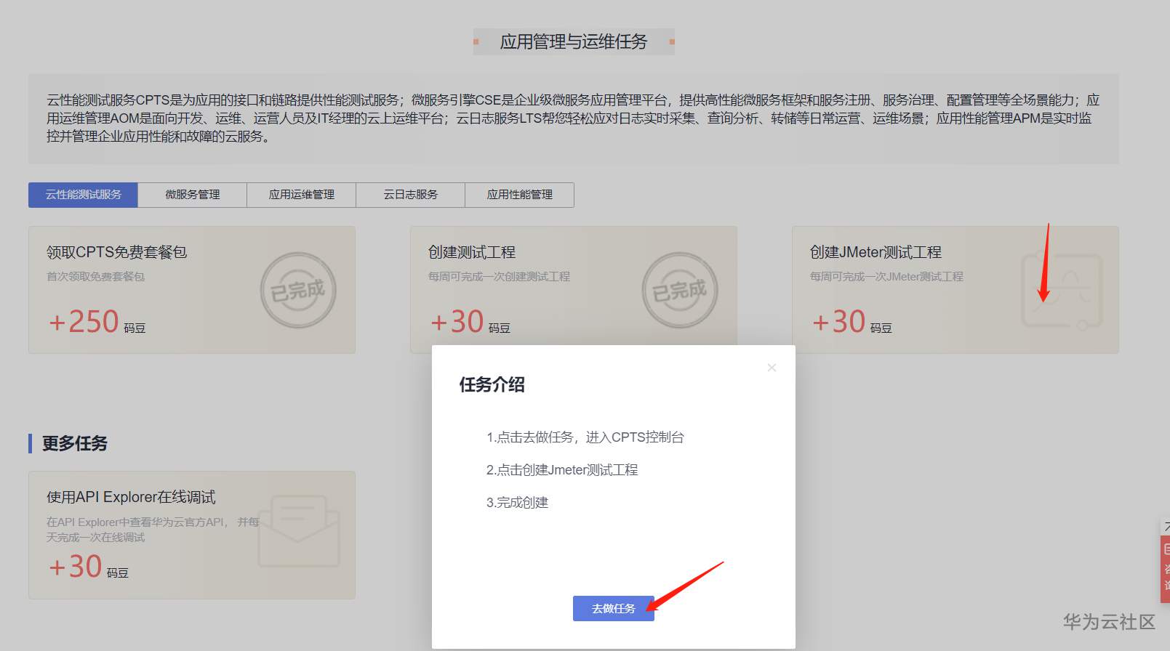Click step 2.点击创建Jmeter测试工程
Viewport: 1170px width, 651px height.
pos(562,470)
